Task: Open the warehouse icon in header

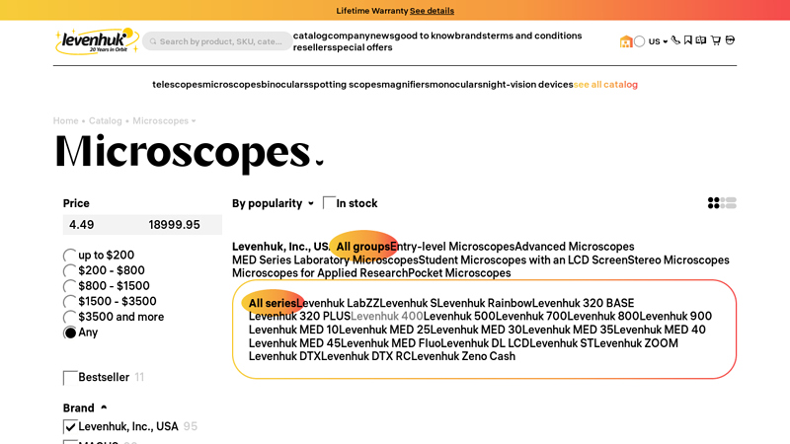Action: click(626, 41)
